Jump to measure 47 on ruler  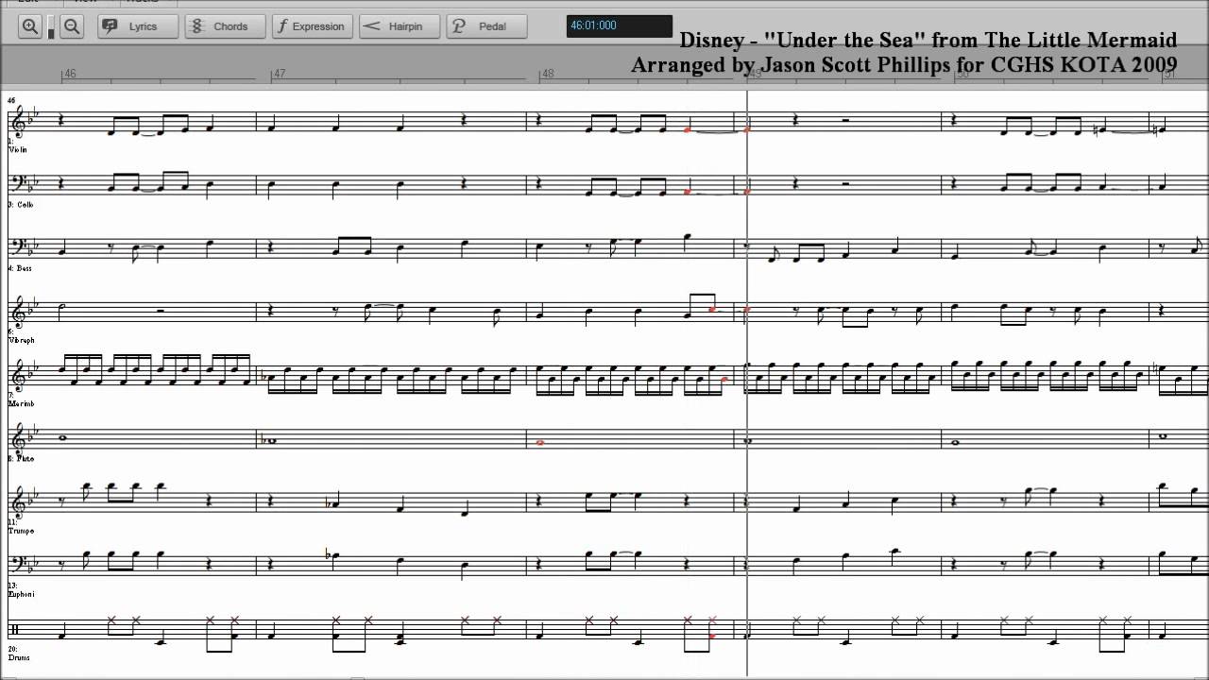point(279,74)
